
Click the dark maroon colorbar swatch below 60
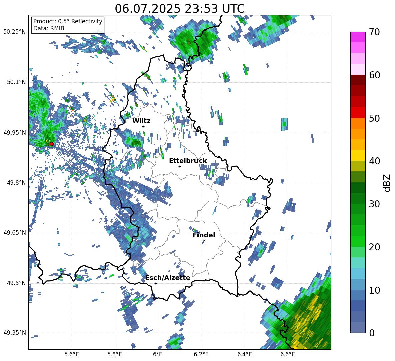coord(358,80)
